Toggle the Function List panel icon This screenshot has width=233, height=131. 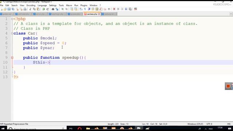101,9
